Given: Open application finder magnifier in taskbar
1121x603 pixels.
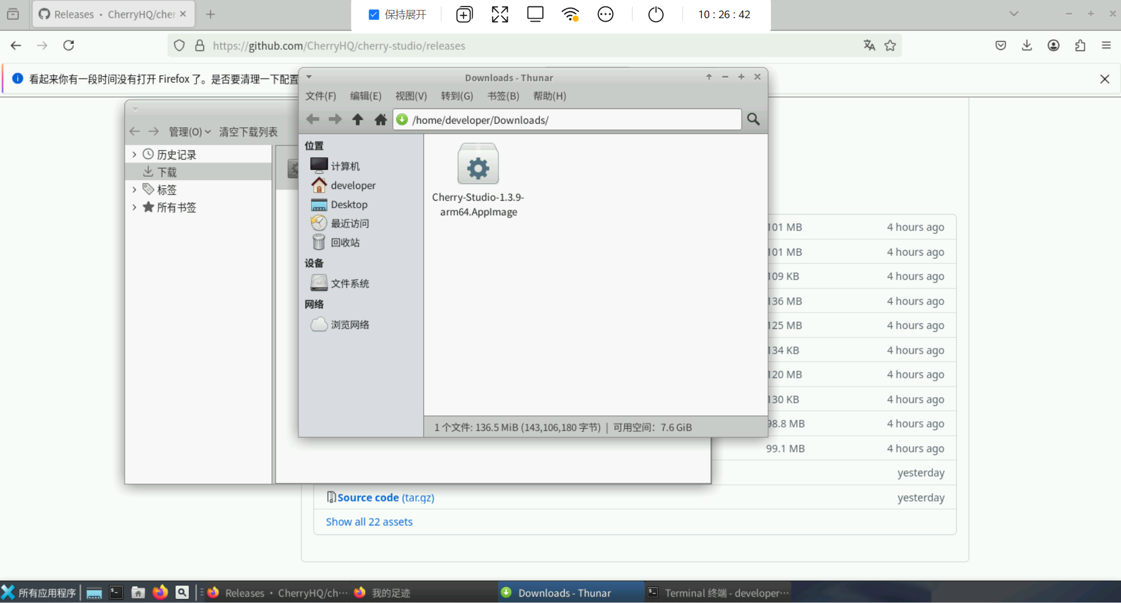Looking at the screenshot, I should tap(182, 592).
